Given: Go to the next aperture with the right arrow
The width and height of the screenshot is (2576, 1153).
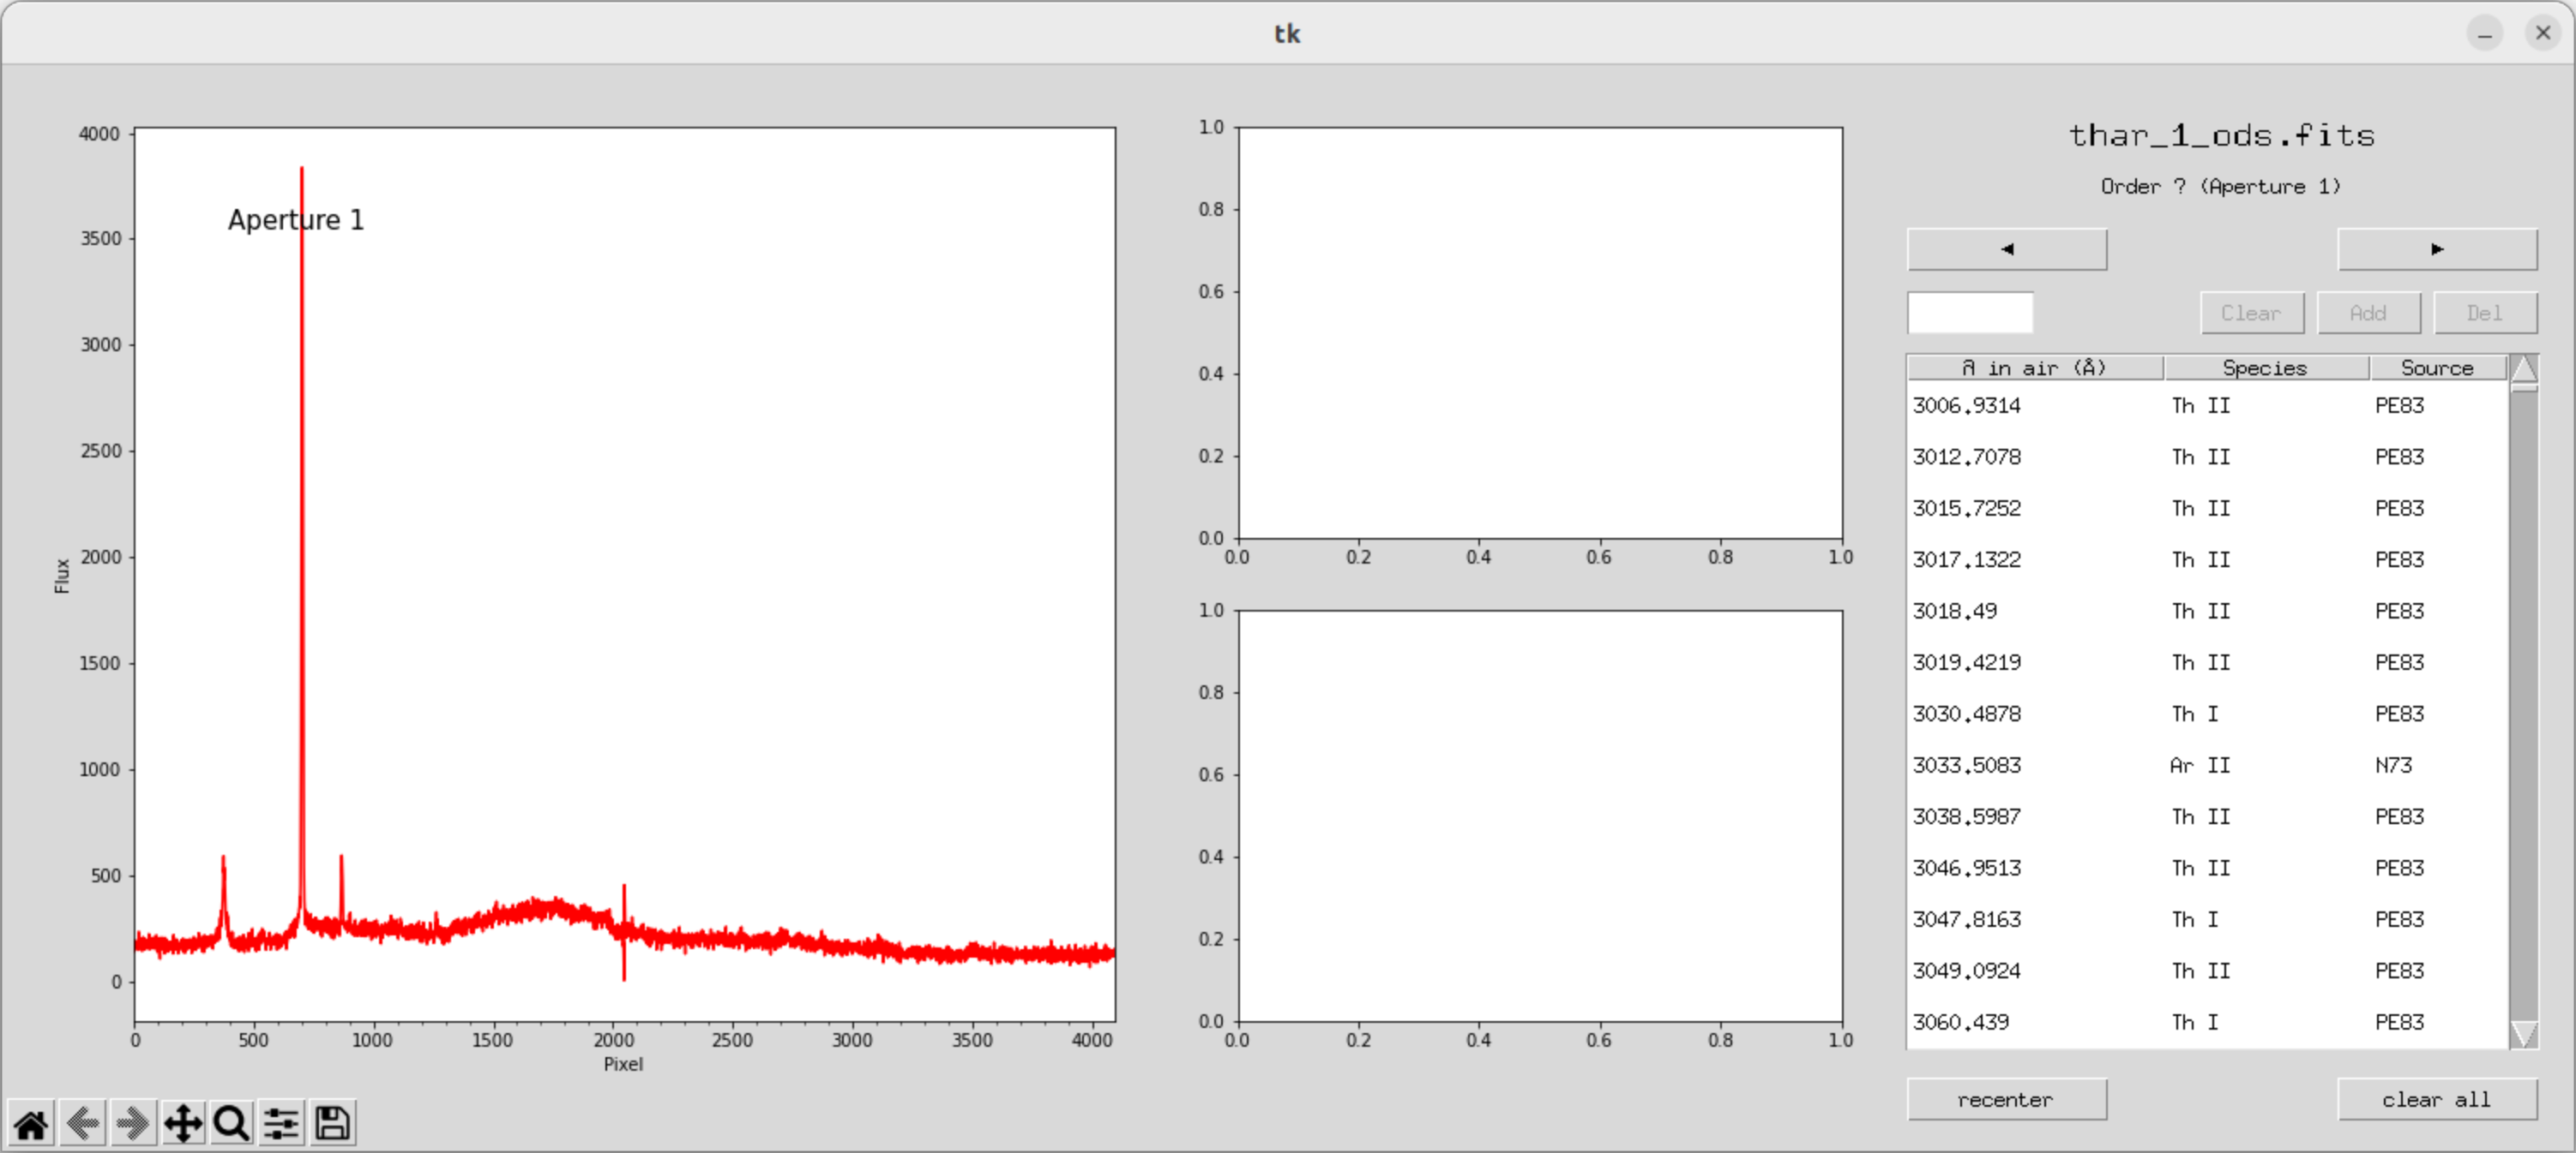Looking at the screenshot, I should pos(2436,248).
